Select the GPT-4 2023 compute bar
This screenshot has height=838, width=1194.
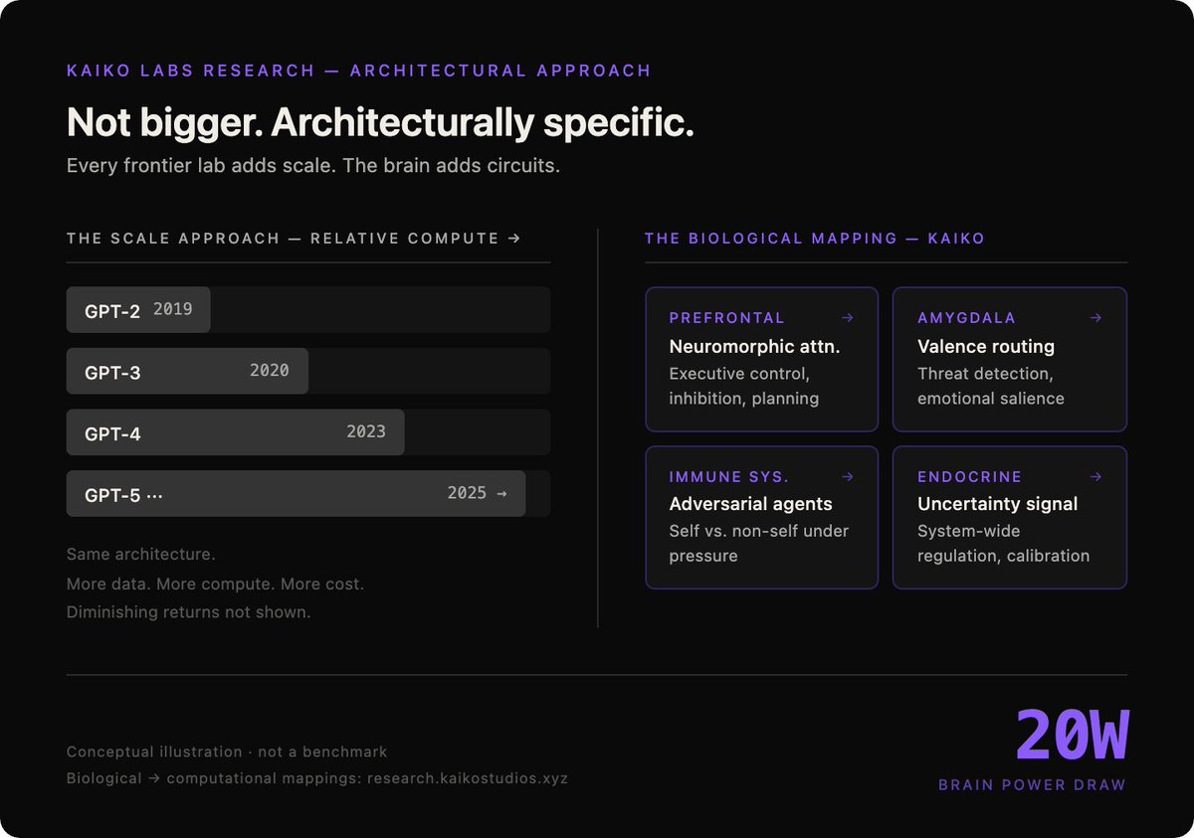(236, 432)
